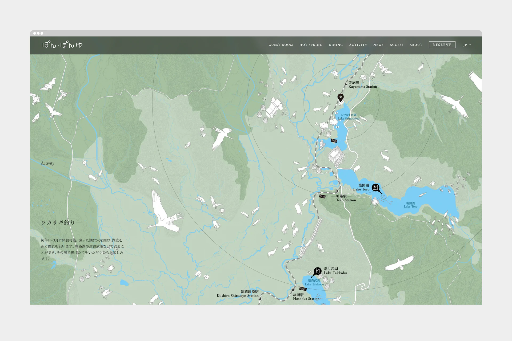Select the activity marker at Lake Toro
This screenshot has width=512, height=341.
pos(376,188)
